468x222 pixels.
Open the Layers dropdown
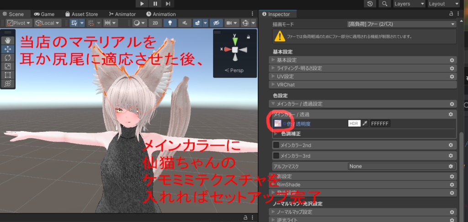click(x=409, y=4)
